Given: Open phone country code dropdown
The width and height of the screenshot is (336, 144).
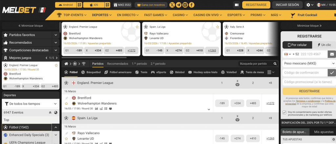Looking at the screenshot, I should coord(287,54).
